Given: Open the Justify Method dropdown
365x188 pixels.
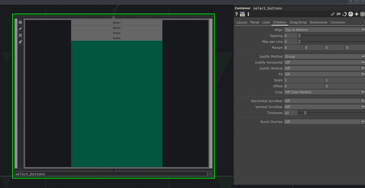Looking at the screenshot, I should tap(324, 56).
